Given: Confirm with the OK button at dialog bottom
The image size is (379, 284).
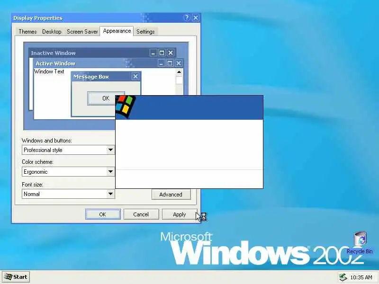Looking at the screenshot, I should tap(103, 214).
